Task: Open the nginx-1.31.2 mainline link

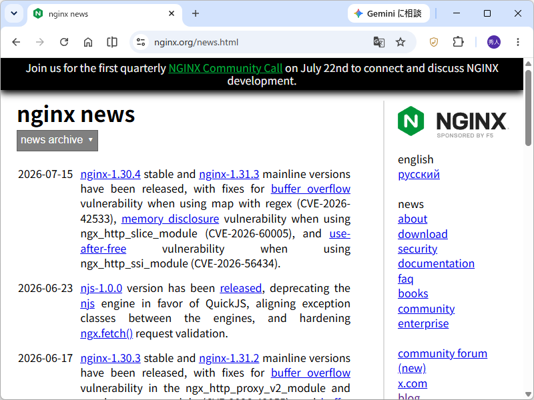Action: pos(229,358)
